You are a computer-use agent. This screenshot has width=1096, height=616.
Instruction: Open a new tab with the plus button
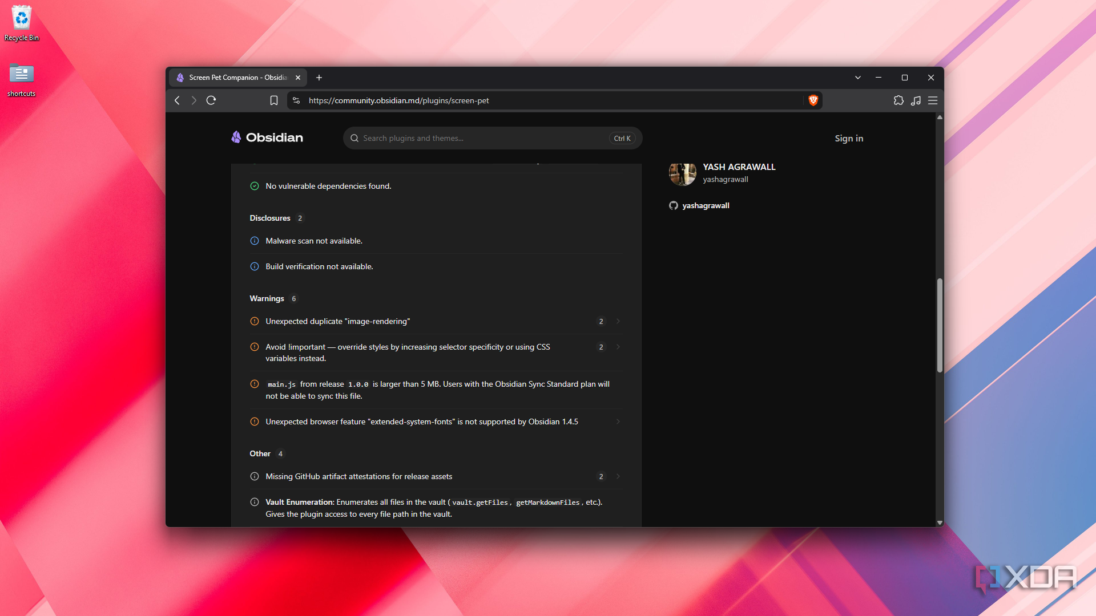click(319, 78)
